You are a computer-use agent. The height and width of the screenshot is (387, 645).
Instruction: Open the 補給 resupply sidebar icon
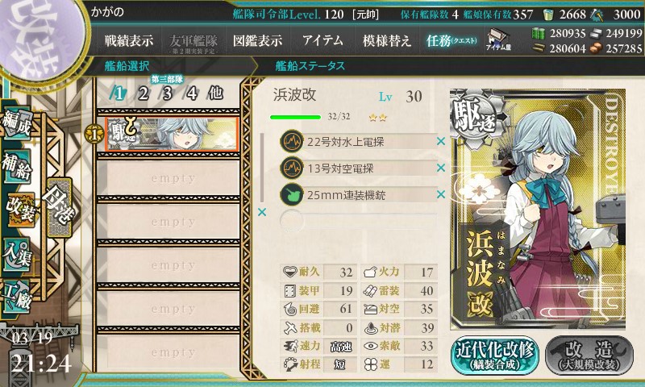pyautogui.click(x=17, y=167)
